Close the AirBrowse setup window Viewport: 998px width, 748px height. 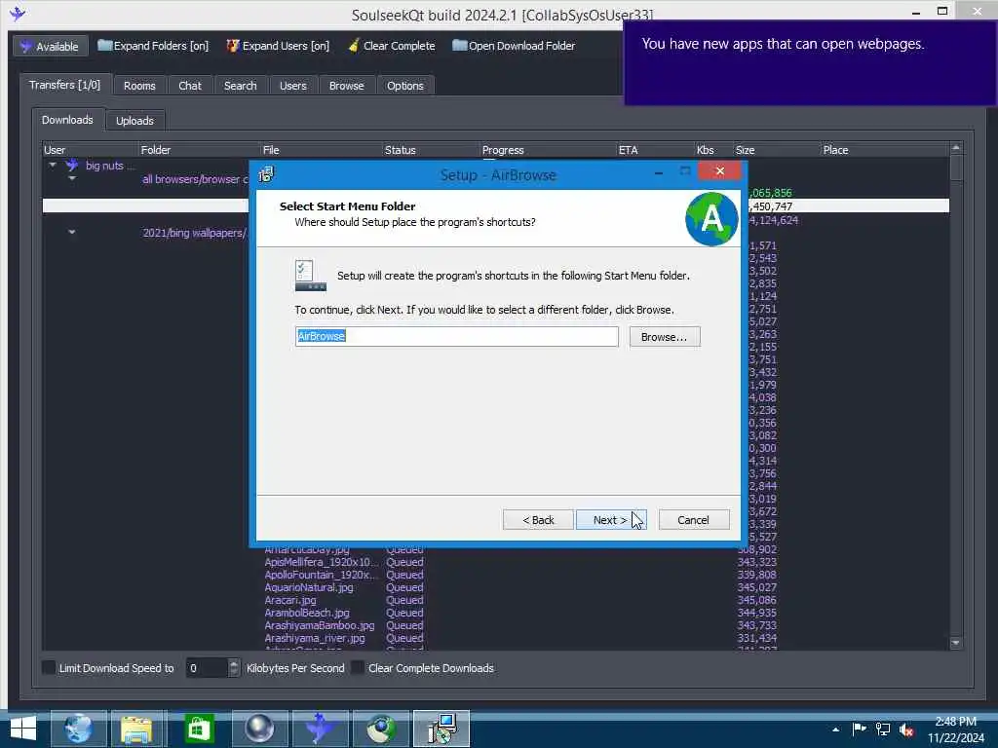(720, 171)
